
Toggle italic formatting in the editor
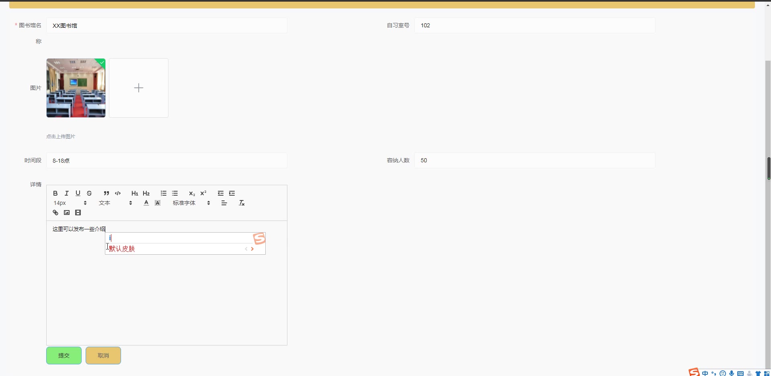coord(67,193)
